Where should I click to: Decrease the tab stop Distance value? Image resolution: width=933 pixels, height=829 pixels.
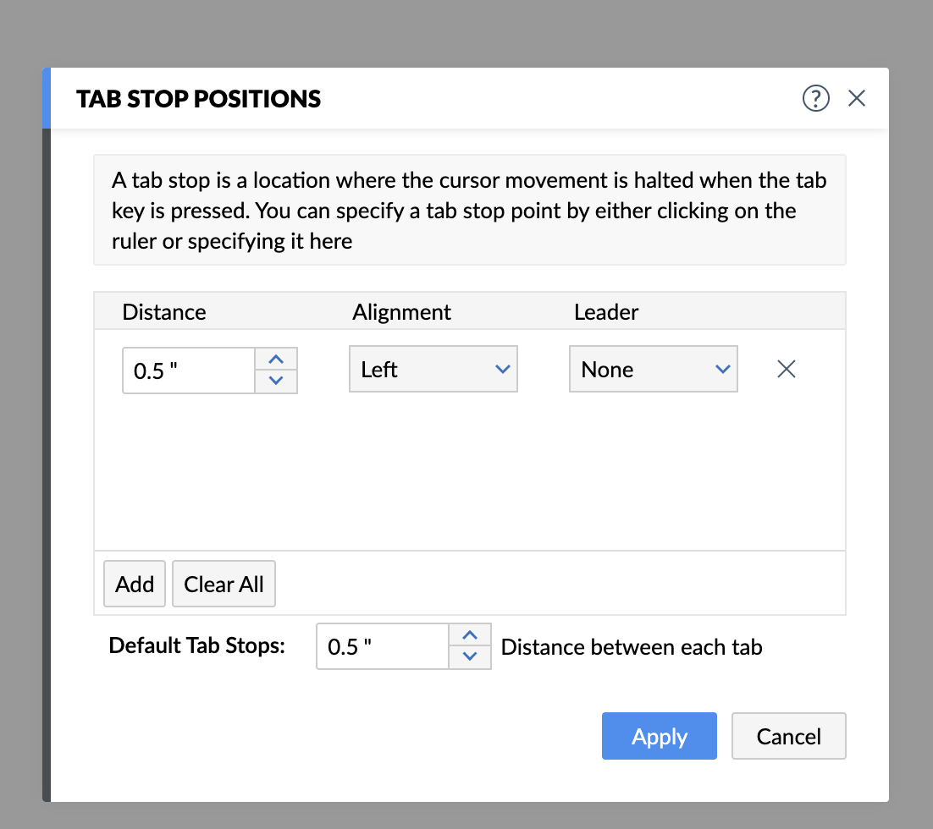click(275, 381)
